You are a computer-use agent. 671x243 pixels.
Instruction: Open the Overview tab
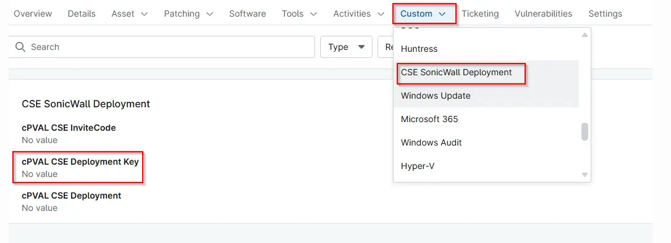(33, 14)
